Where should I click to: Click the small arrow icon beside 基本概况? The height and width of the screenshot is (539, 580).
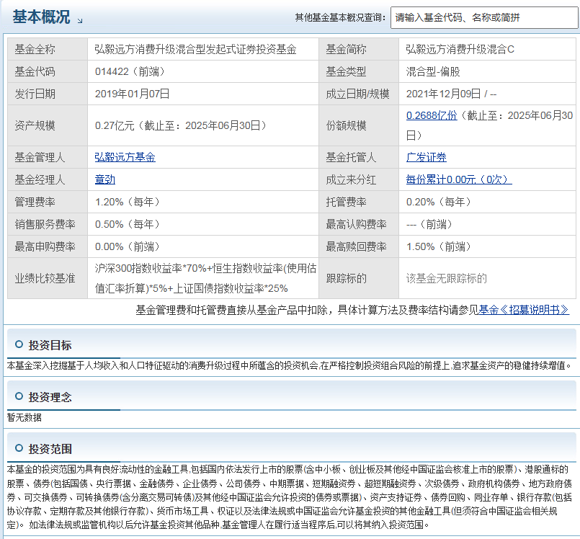pos(80,21)
